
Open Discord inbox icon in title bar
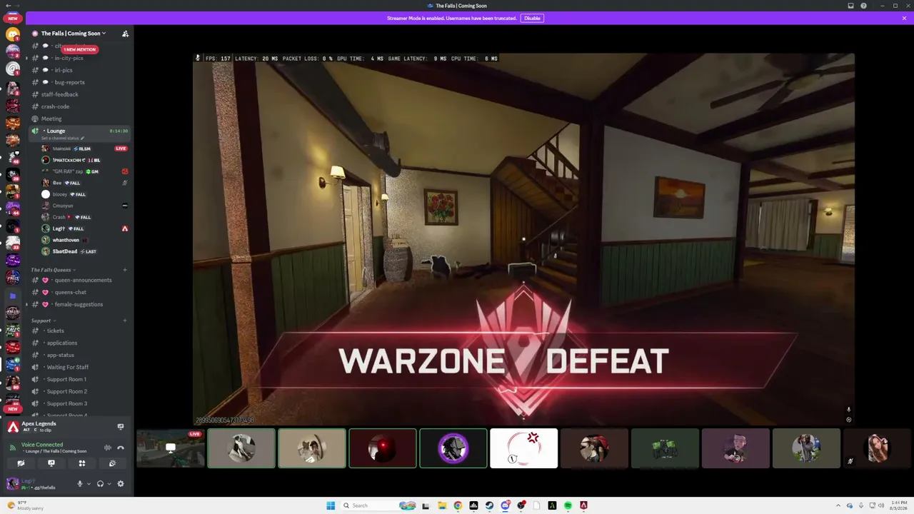pyautogui.click(x=850, y=6)
